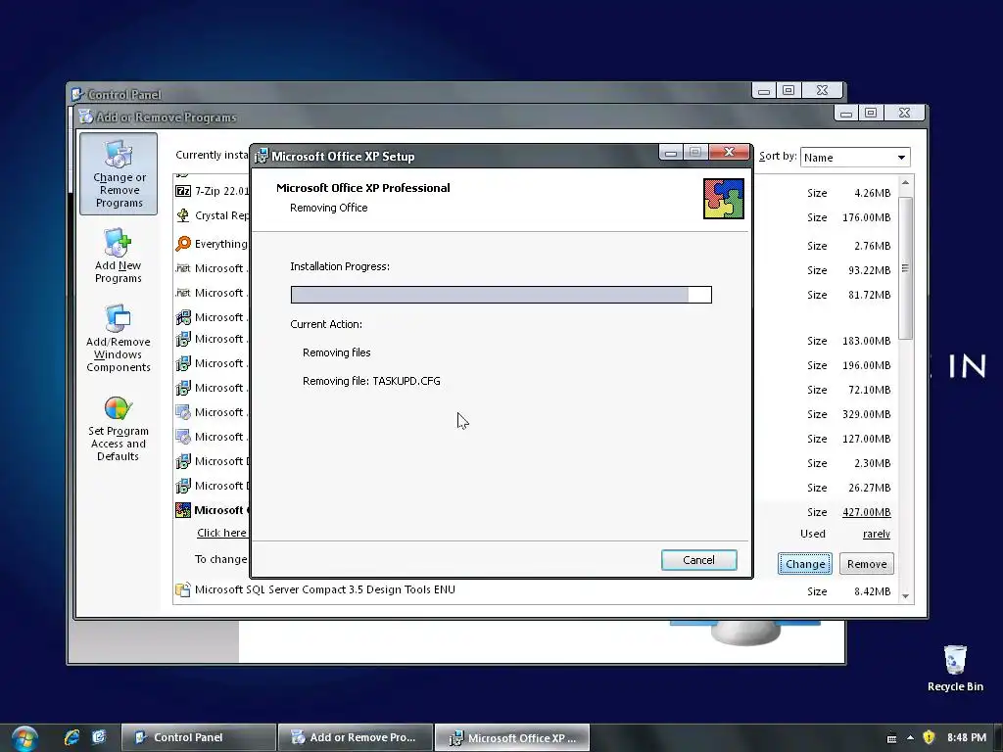The height and width of the screenshot is (752, 1003).
Task: Click the 8.42MB size value
Action: pos(873,591)
